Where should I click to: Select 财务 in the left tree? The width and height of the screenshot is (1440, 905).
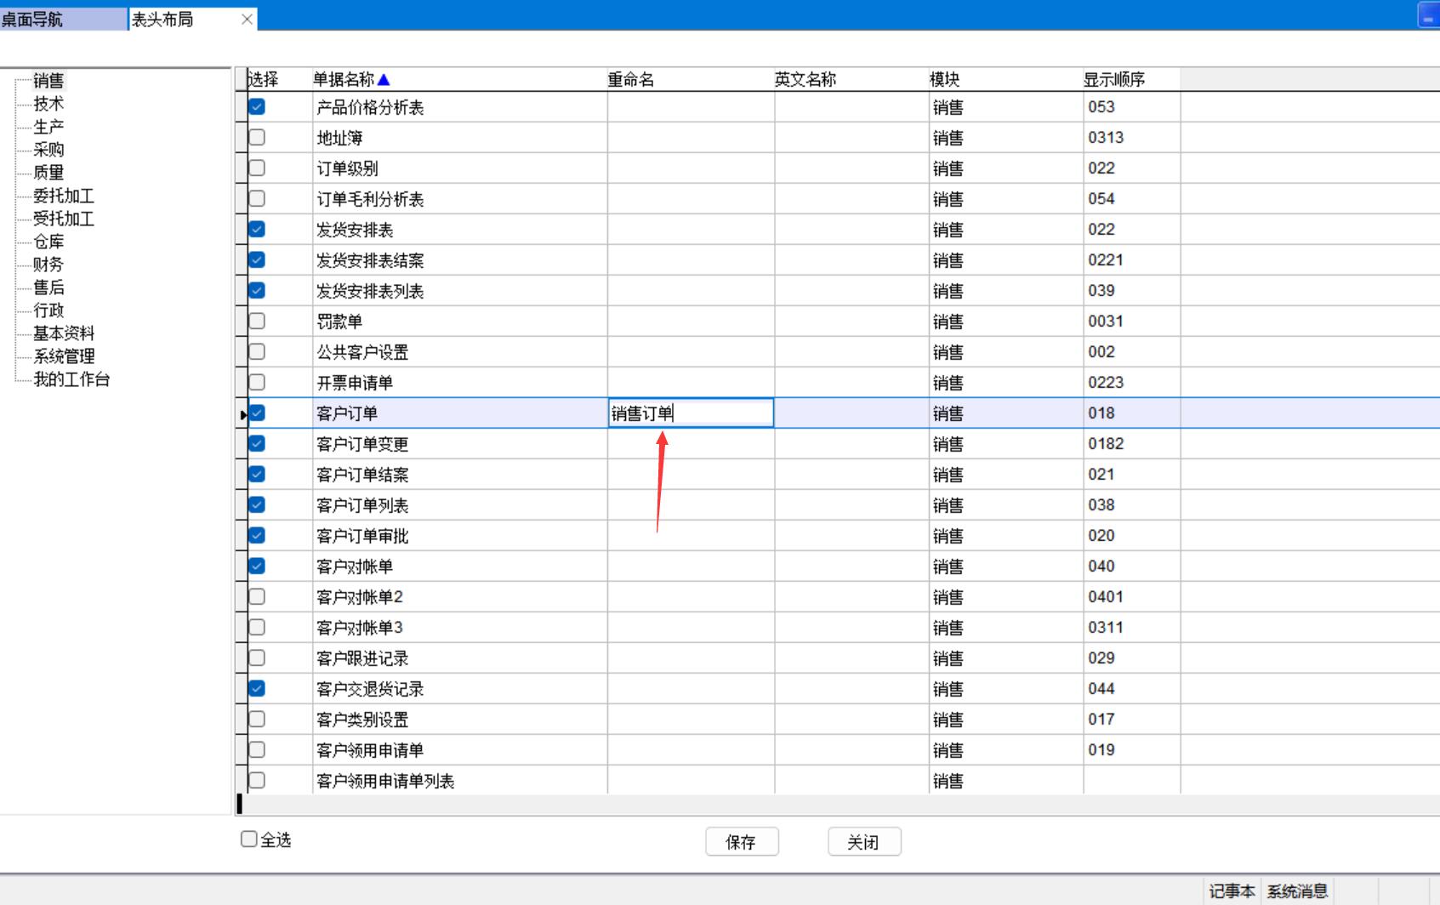tap(48, 265)
